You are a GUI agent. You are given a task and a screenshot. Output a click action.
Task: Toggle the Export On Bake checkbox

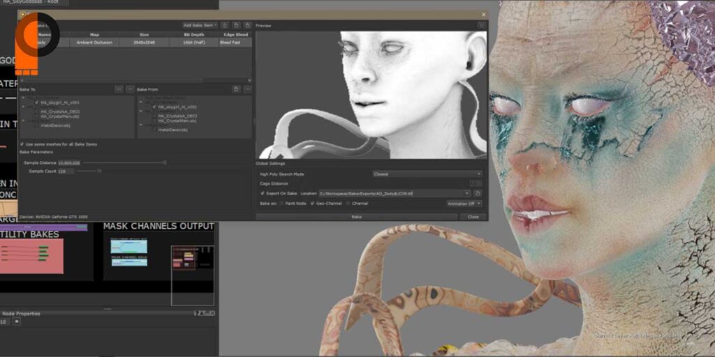tap(263, 194)
